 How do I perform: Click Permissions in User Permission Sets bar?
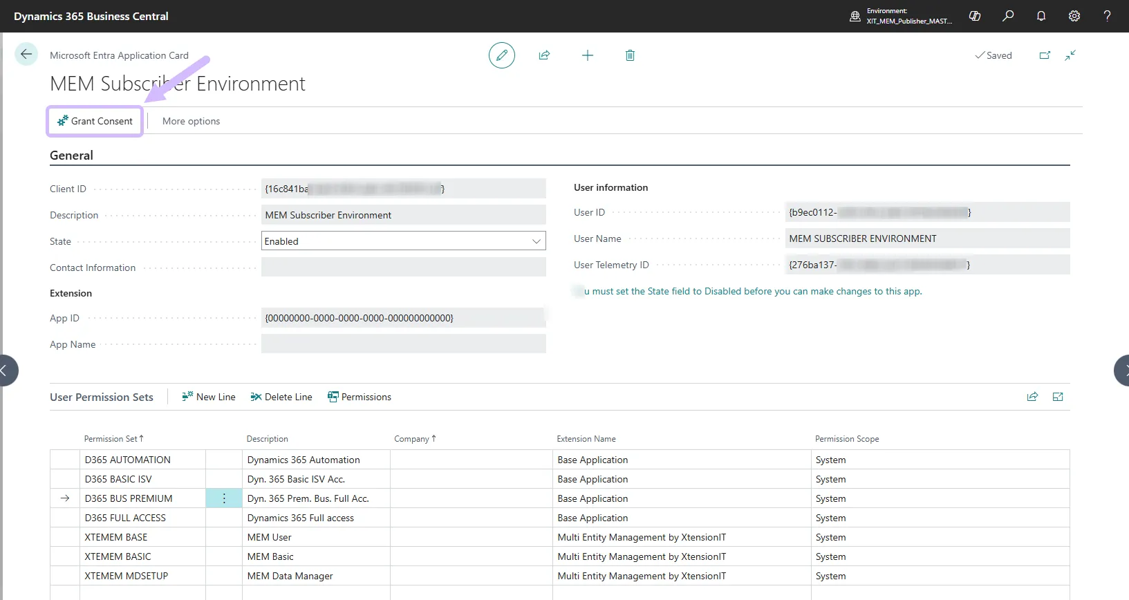pos(360,397)
